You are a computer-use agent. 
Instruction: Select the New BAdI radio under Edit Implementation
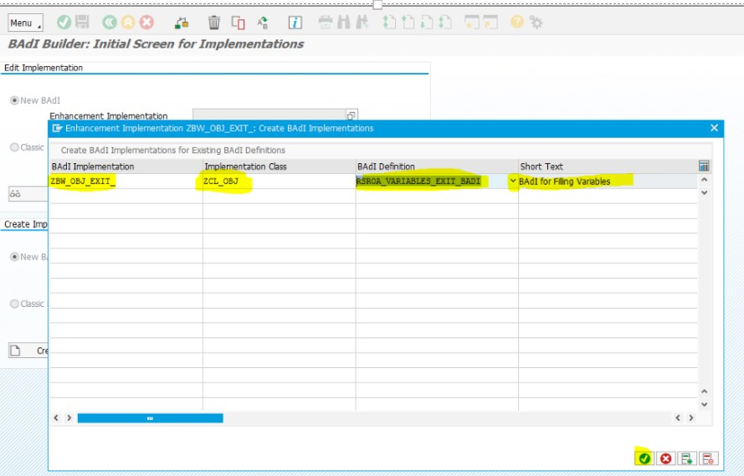(x=14, y=100)
